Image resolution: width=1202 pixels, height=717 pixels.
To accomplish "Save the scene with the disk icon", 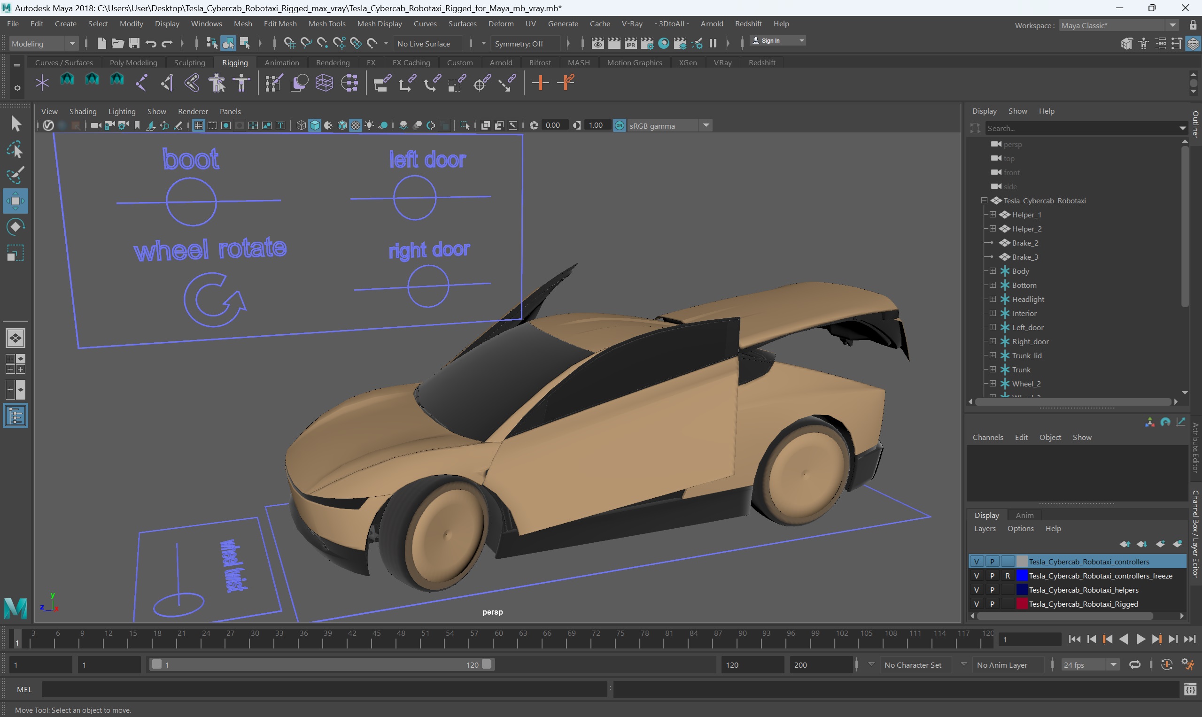I will point(134,44).
